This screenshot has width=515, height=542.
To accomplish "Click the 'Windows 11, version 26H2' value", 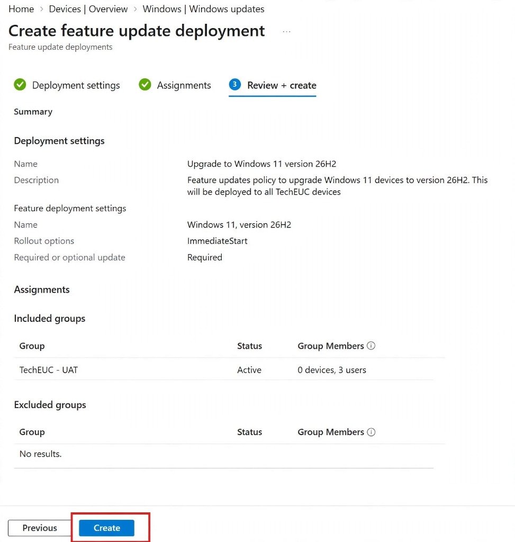I will (239, 224).
